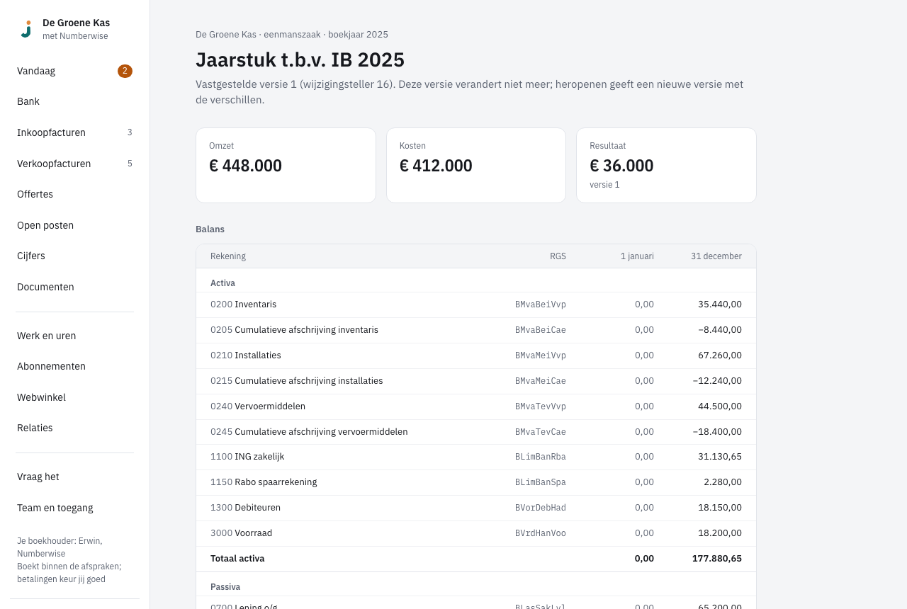Go to the Bank section
The width and height of the screenshot is (907, 609).
tap(75, 101)
